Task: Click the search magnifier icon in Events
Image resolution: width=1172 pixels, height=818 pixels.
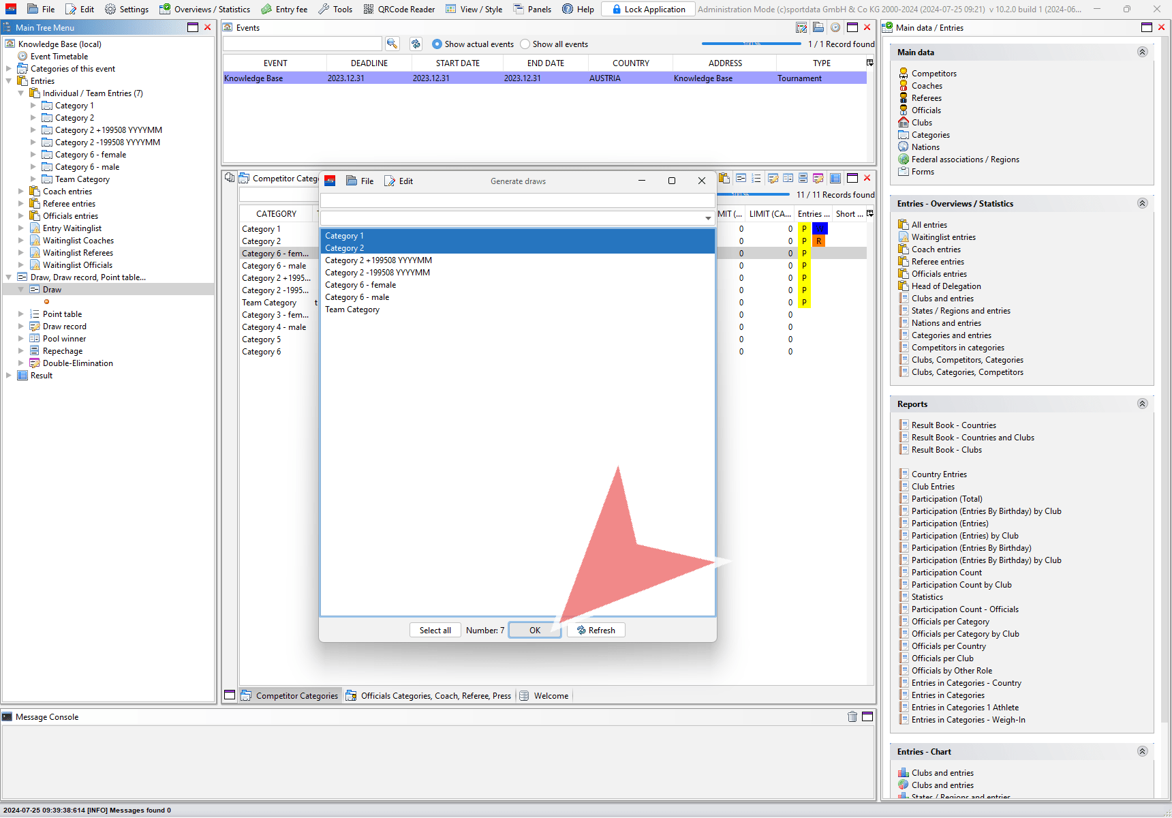Action: tap(392, 44)
